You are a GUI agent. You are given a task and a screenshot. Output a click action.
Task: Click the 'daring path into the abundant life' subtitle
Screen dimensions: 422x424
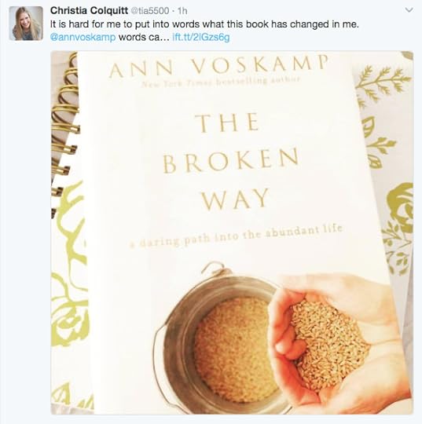coord(236,236)
